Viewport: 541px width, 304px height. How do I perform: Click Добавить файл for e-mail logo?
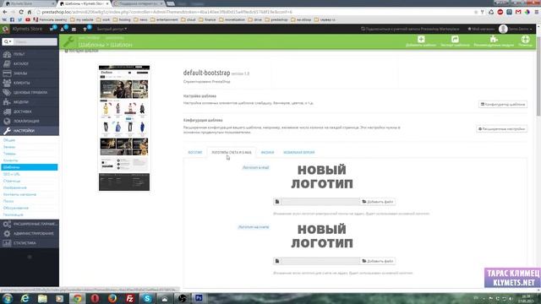click(377, 202)
